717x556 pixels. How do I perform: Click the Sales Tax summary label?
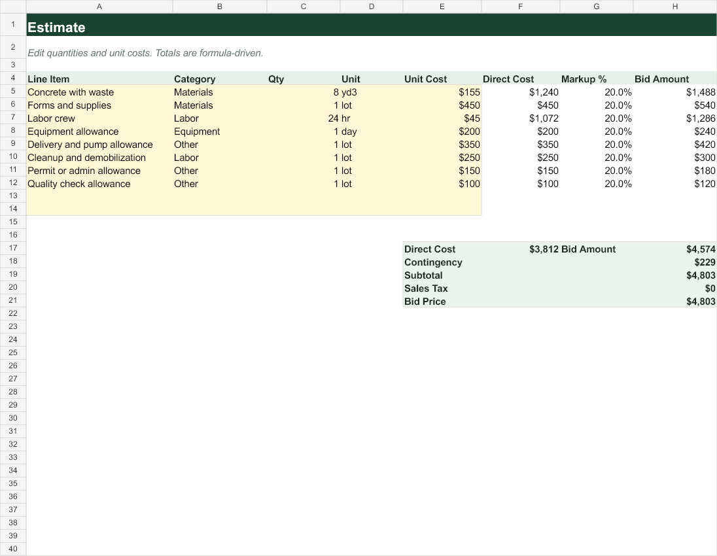[x=442, y=288]
